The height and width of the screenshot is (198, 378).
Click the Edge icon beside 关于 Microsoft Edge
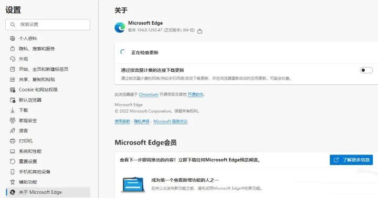(13, 192)
